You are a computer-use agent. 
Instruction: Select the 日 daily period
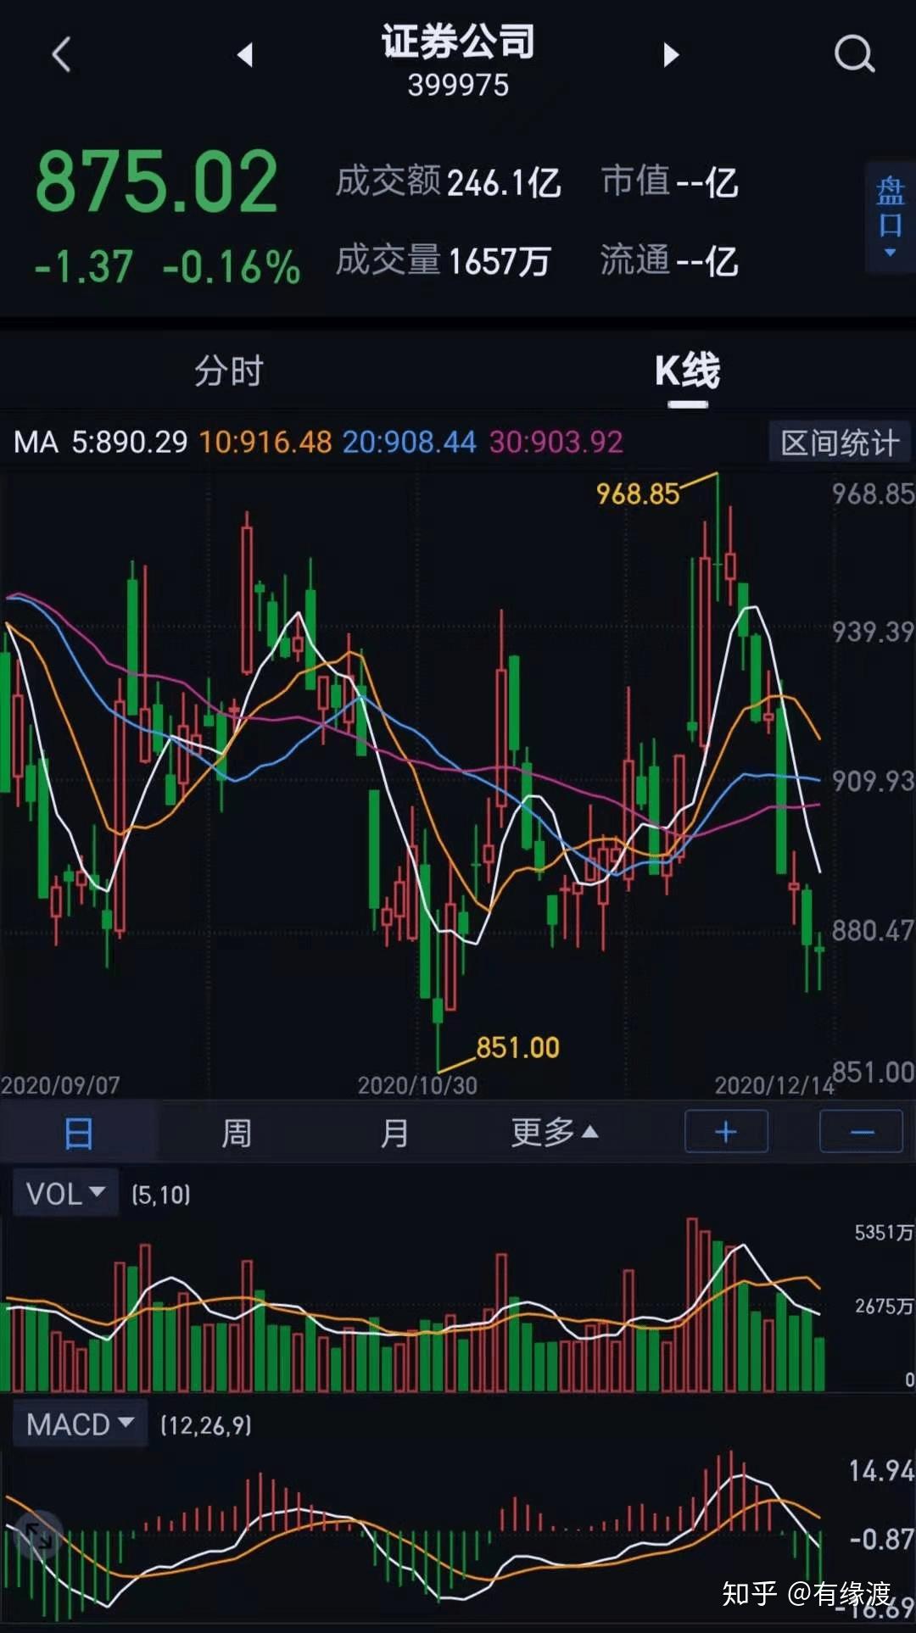point(79,1133)
